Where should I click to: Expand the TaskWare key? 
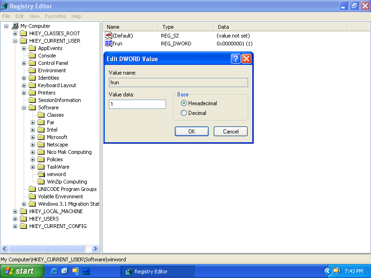pos(32,167)
